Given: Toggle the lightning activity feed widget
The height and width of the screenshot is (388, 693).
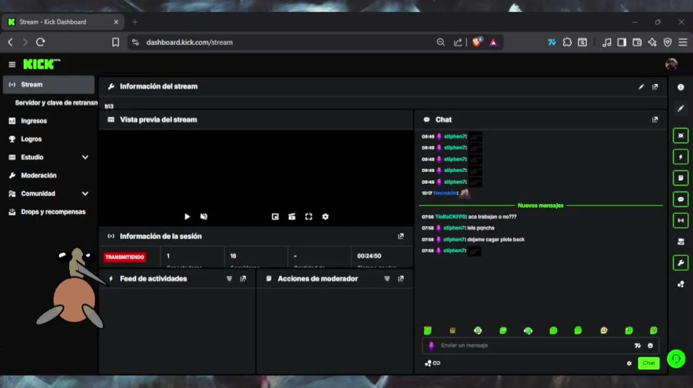Looking at the screenshot, I should coord(681,157).
